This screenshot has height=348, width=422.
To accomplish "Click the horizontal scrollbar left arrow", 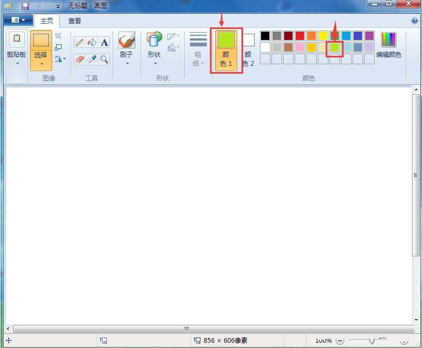I will 8,329.
